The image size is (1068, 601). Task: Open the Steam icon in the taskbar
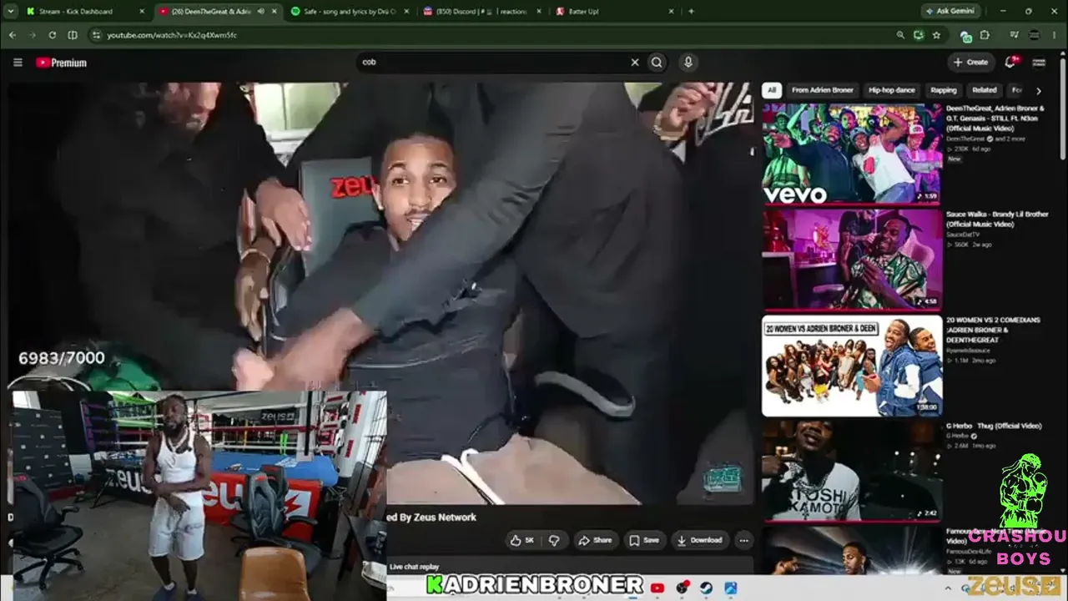pos(706,588)
